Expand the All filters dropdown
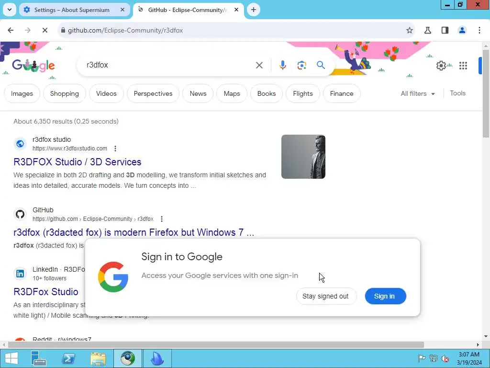This screenshot has height=368, width=490. 418,93
